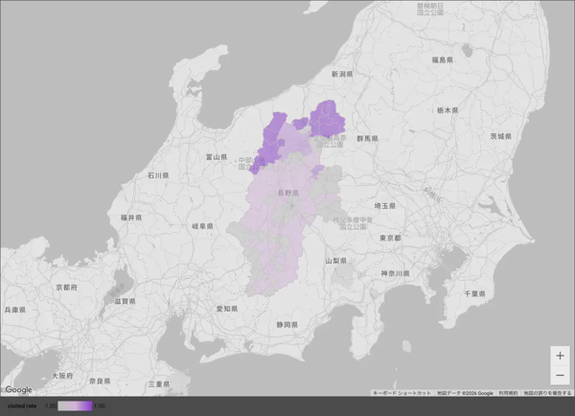Screen dimensions: 575x416
Task: Click the 兵庫県 prefecture label
Action: pyautogui.click(x=15, y=310)
